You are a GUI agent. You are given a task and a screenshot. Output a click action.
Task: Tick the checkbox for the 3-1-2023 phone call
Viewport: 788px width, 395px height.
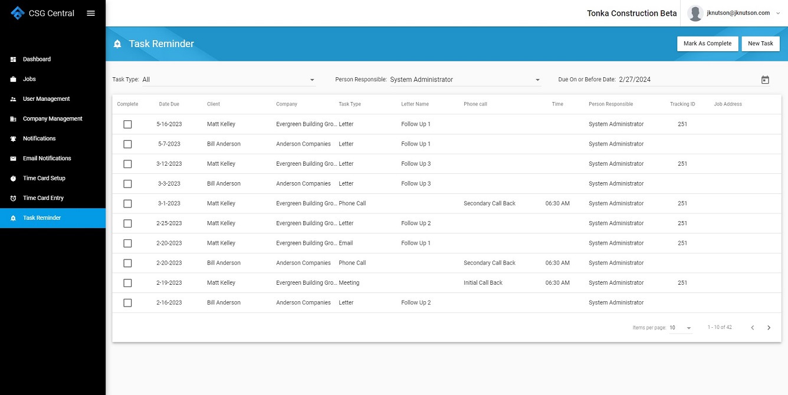(x=127, y=203)
